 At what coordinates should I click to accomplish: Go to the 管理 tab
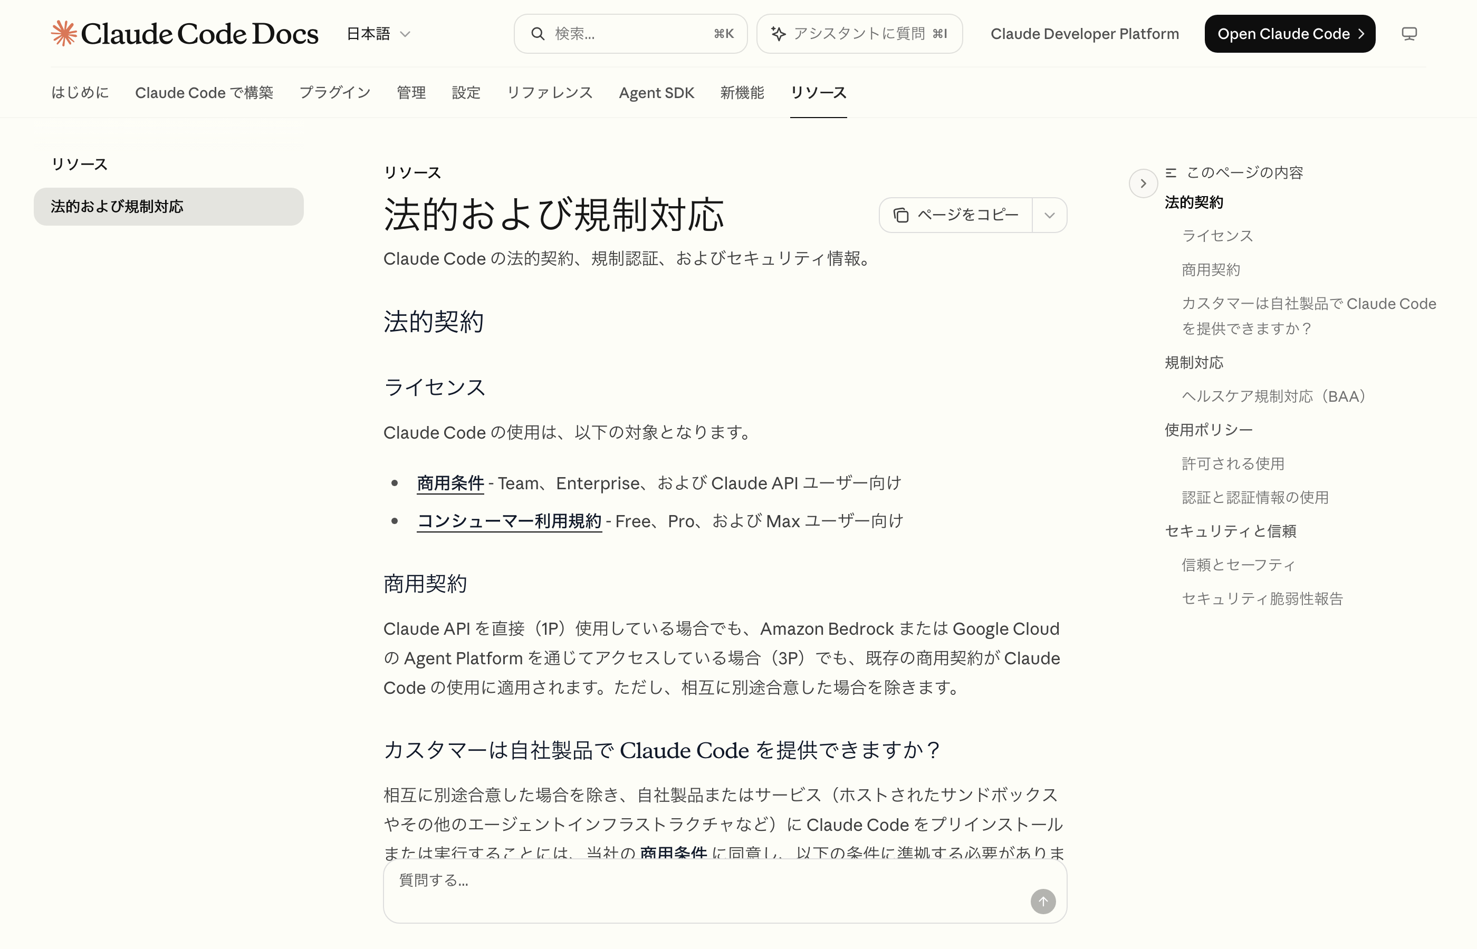[x=411, y=92]
